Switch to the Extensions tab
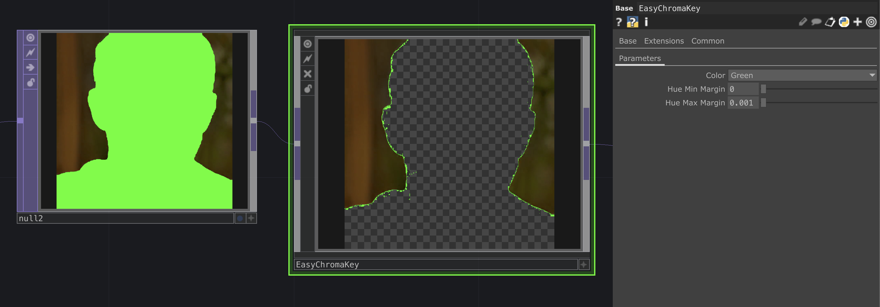The image size is (880, 307). [x=664, y=41]
